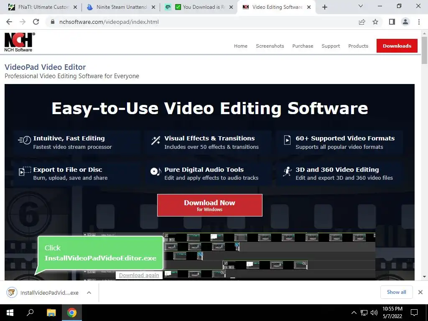428x321 pixels.
Task: Click the Download again link
Action: (x=139, y=275)
